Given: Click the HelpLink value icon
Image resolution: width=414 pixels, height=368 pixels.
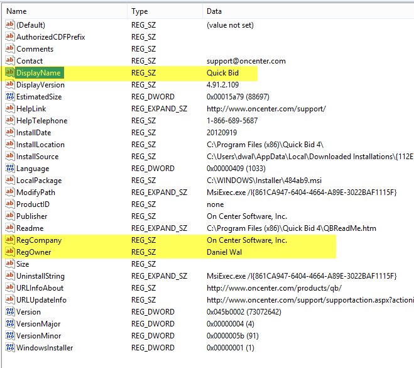Looking at the screenshot, I should pos(10,109).
